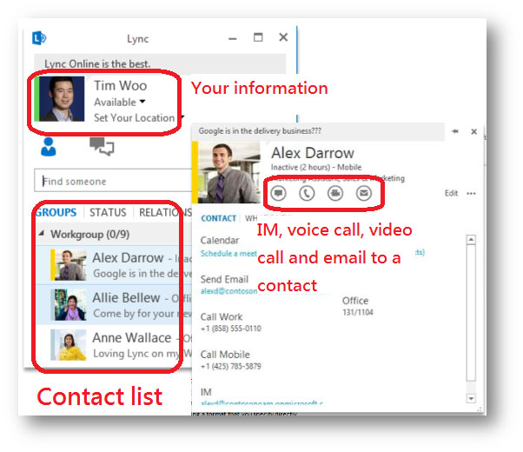Screen dimensions: 523x452
Task: Click the Lync logo in title bar
Action: [x=38, y=37]
